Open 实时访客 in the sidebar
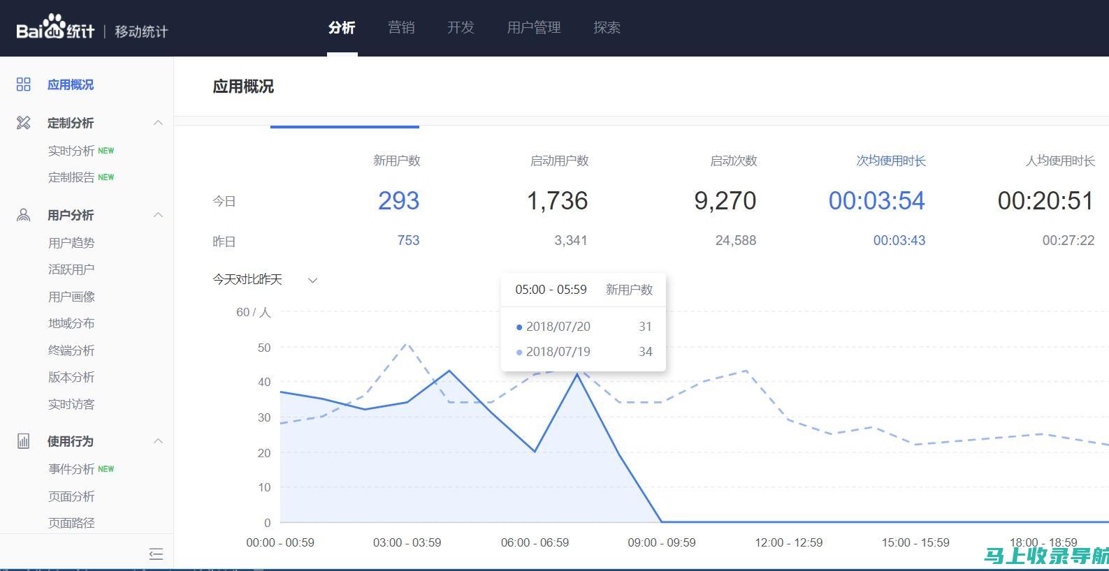The image size is (1109, 571). point(71,404)
